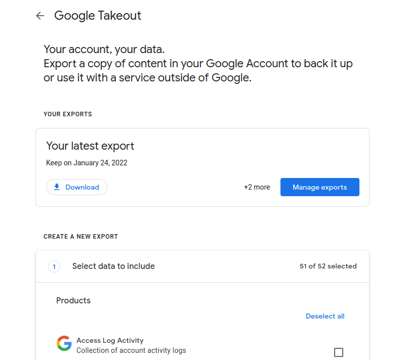The image size is (405, 360).
Task: Click the back arrow icon
Action: 40,16
